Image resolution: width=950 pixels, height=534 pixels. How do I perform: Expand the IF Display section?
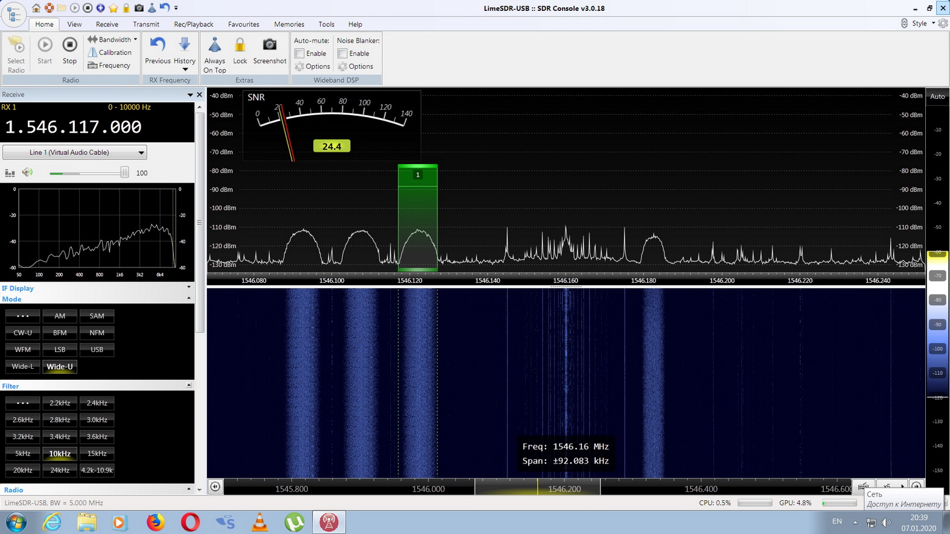click(x=189, y=288)
